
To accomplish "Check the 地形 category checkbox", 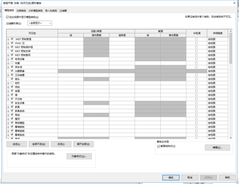I will pyautogui.click(x=12, y=83).
